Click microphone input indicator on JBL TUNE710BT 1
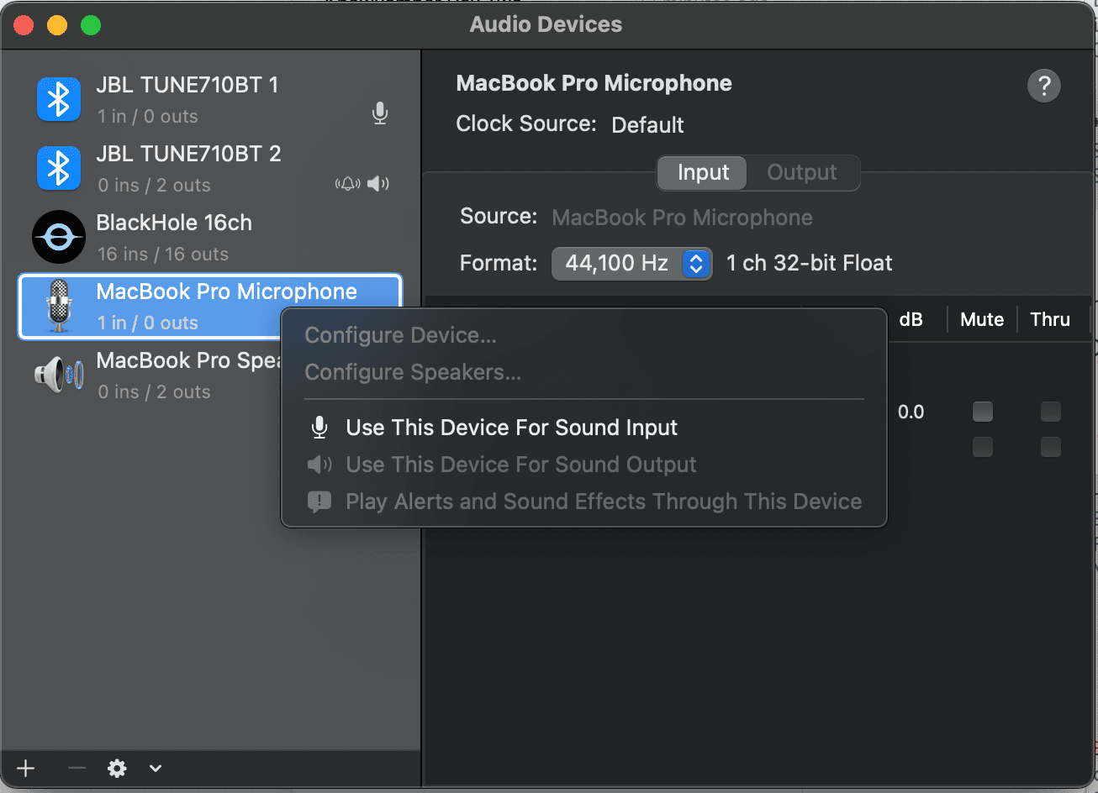Screen dimensions: 1098x793 click(x=380, y=113)
